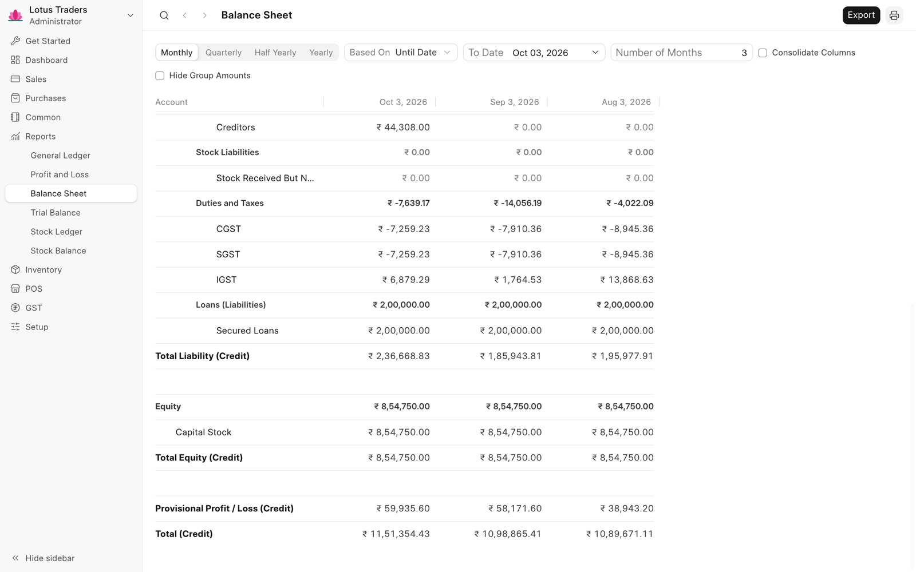This screenshot has height=572, width=916.
Task: Click the Hide sidebar double-chevron icon
Action: point(15,558)
